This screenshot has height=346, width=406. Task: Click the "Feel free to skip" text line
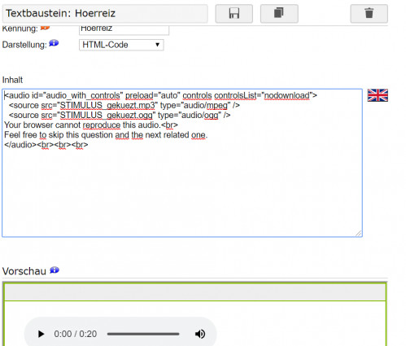106,135
